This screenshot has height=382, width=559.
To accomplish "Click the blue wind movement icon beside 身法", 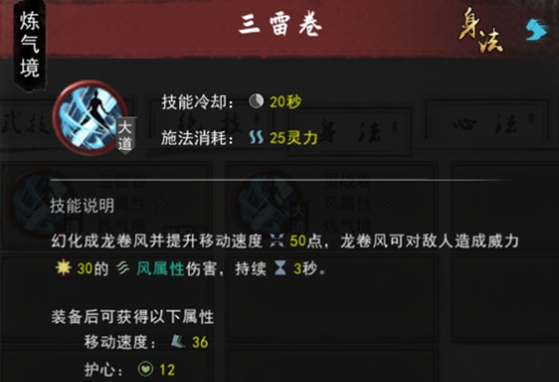I will 537,30.
